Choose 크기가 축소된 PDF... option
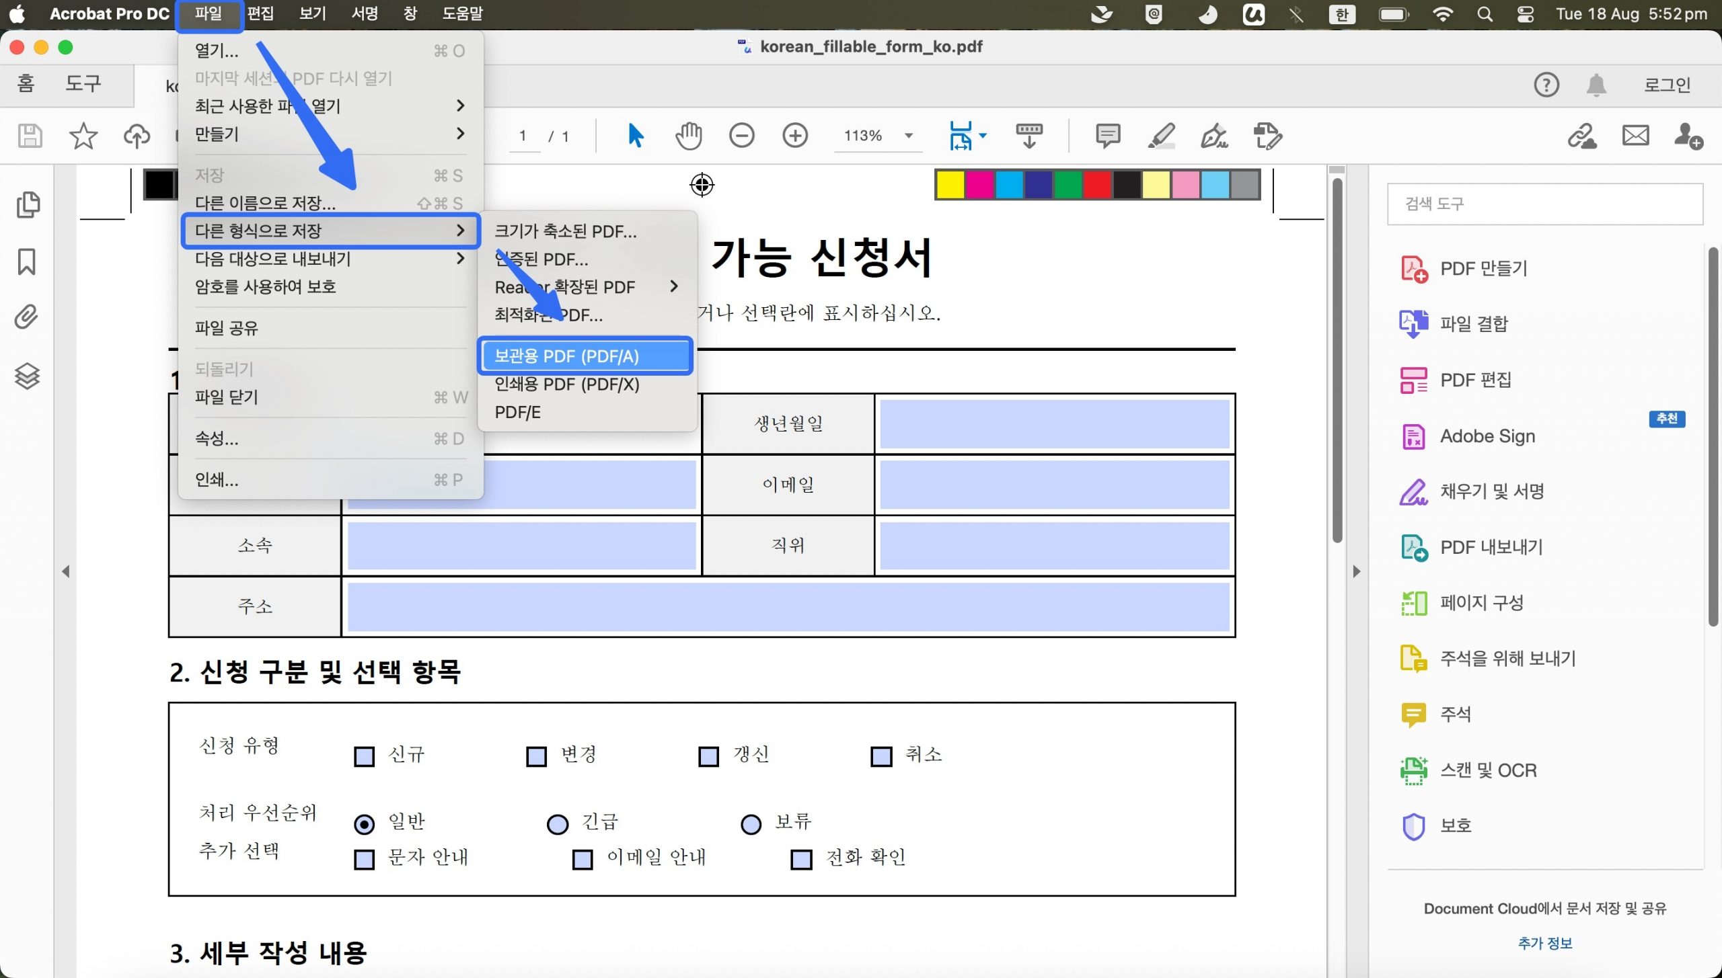 pos(587,231)
